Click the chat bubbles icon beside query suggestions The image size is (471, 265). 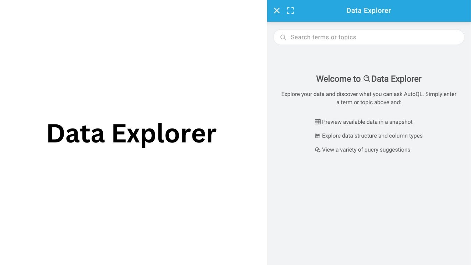click(x=318, y=150)
